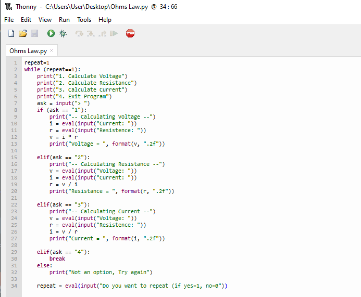Click the 'Voltage = ' format print line
The width and height of the screenshot is (361, 297).
pos(107,144)
